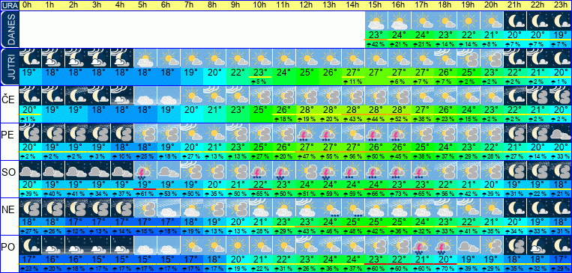Select the 12h column header
572x273 pixels.
pyautogui.click(x=307, y=5)
